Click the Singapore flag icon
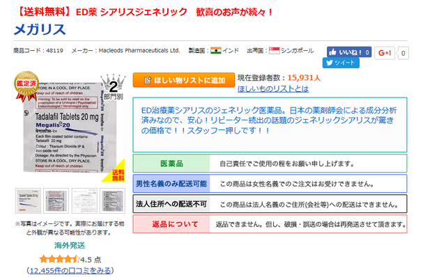Viewport: 446px width, 277px height. [274, 51]
